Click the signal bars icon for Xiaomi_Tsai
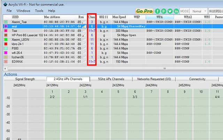Viewport: 223px width, 140px height. click(84, 21)
